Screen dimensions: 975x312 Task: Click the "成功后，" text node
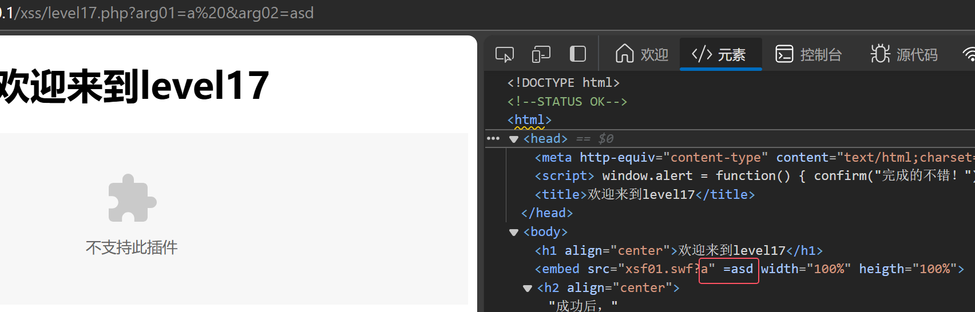click(x=583, y=306)
